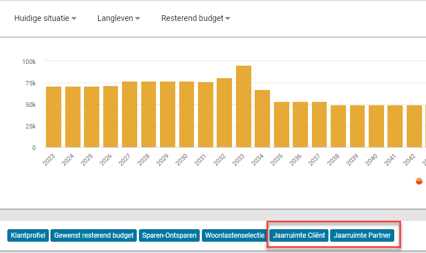Click the Klantprofiel button
426x253 pixels.
coord(28,235)
